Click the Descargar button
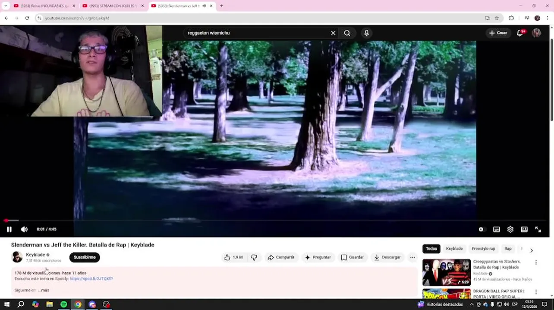Screen dimensions: 554x310 pos(387,257)
